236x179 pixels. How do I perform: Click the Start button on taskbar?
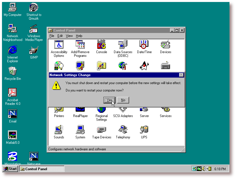(x=10, y=169)
